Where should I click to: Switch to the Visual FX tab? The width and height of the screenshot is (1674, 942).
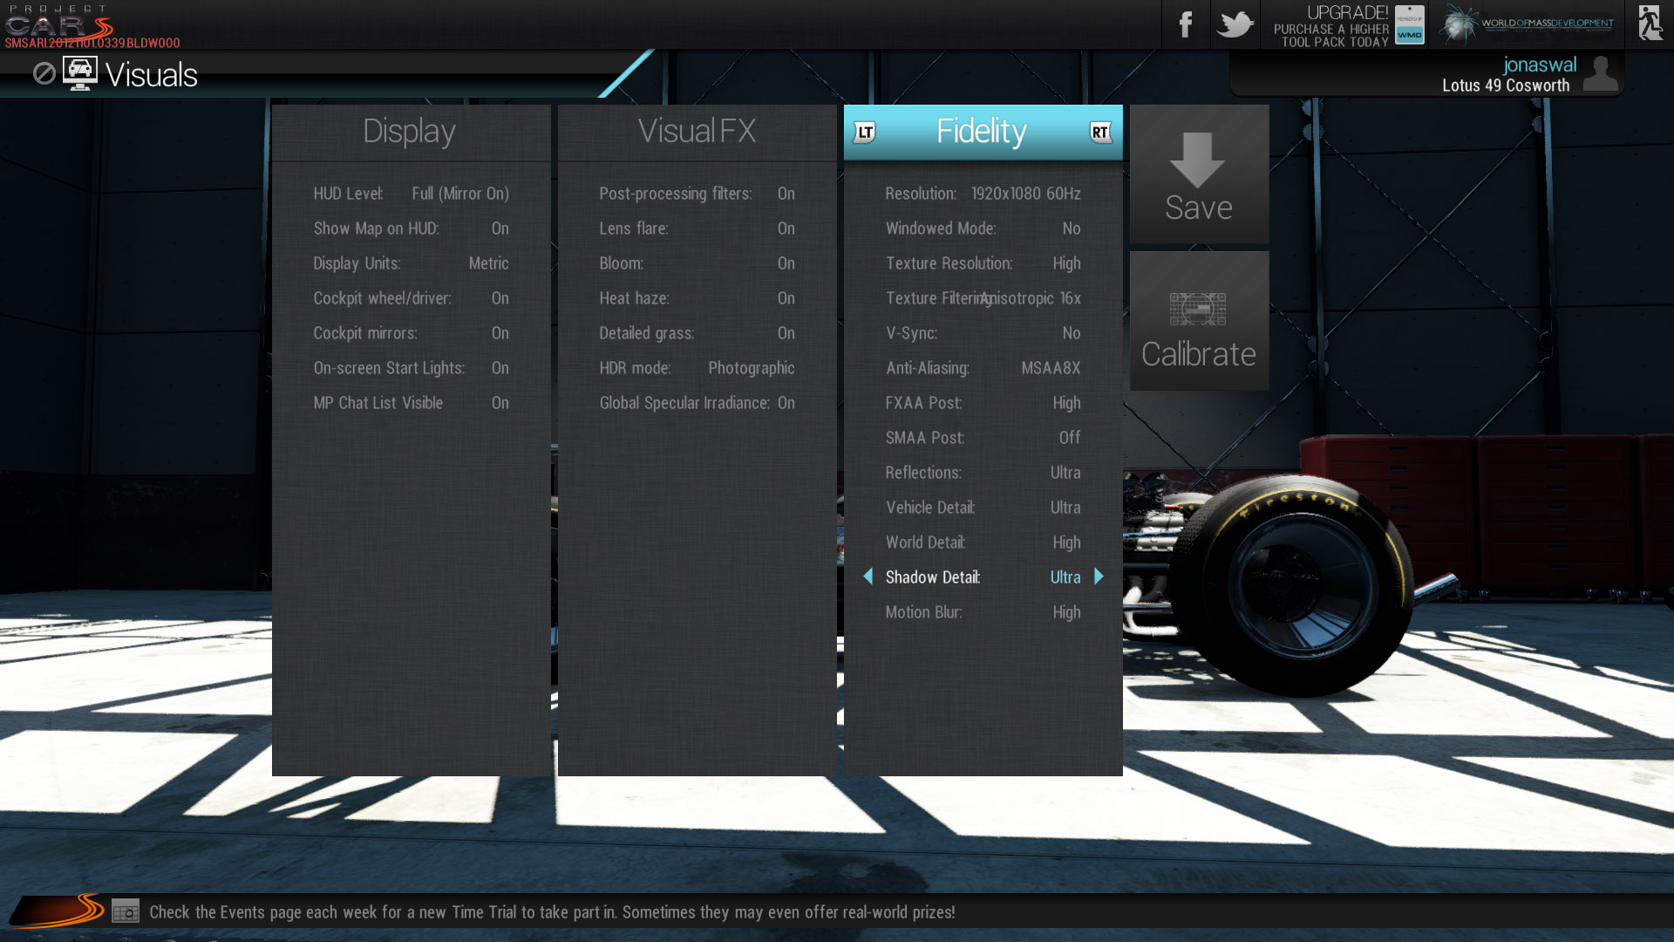(x=697, y=132)
